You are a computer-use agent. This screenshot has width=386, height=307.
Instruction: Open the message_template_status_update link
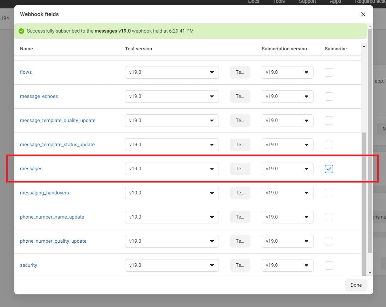pyautogui.click(x=57, y=144)
